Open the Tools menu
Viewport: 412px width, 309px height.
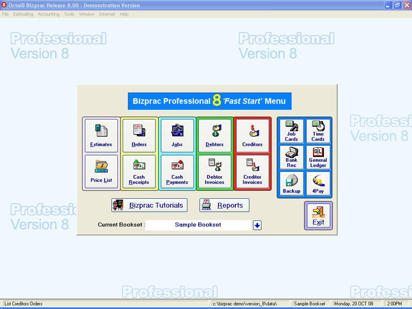coord(69,14)
